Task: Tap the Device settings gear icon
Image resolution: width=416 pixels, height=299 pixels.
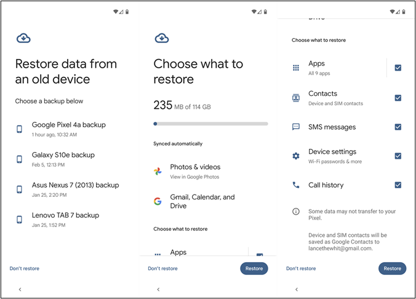Action: (x=296, y=156)
